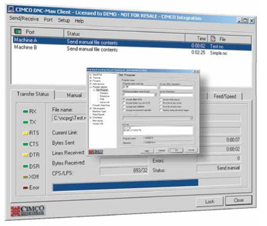267x226 pixels.
Task: Enable the Ignore white spaces checkbox
Action: (161, 100)
